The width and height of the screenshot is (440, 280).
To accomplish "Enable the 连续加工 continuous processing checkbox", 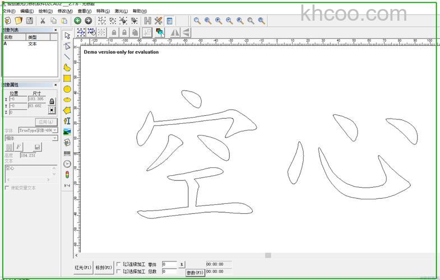I will 119,264.
